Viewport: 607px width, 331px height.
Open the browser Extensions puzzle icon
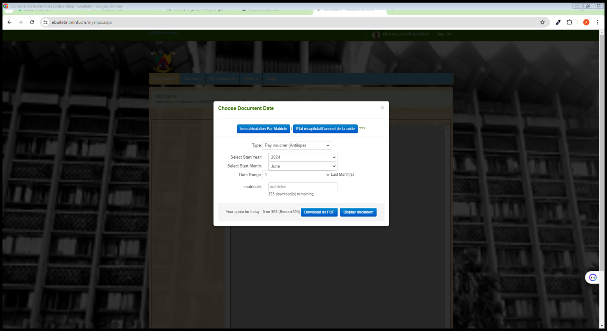point(569,23)
